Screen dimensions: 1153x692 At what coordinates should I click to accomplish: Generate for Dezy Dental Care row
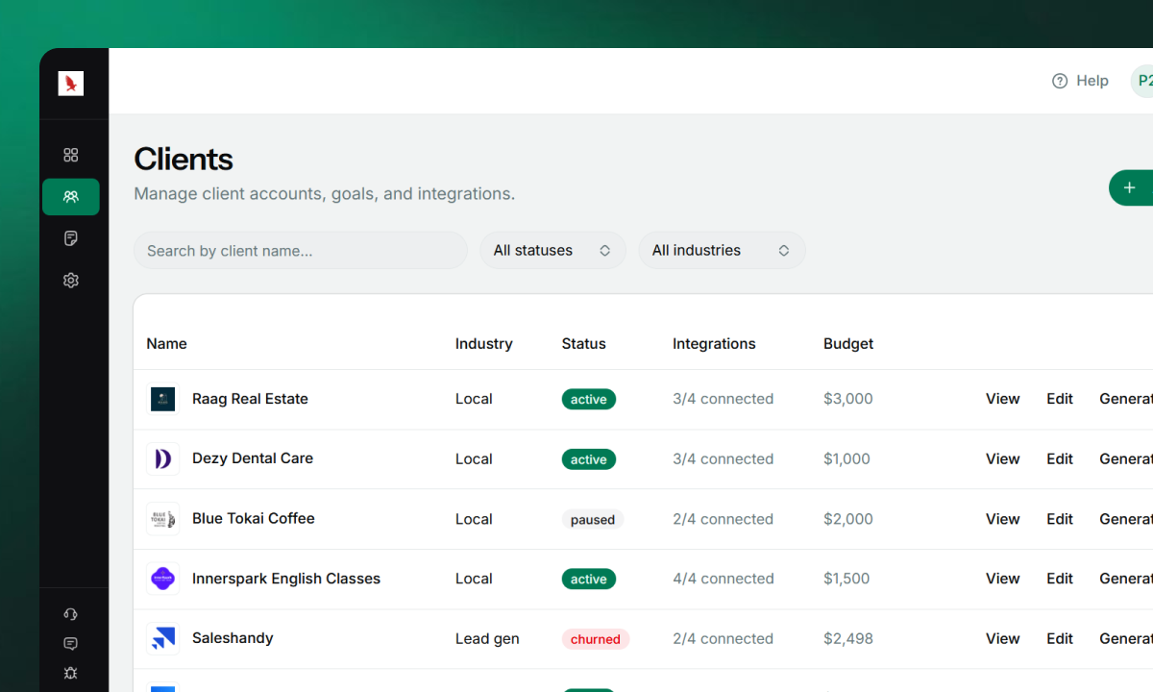(x=1126, y=458)
